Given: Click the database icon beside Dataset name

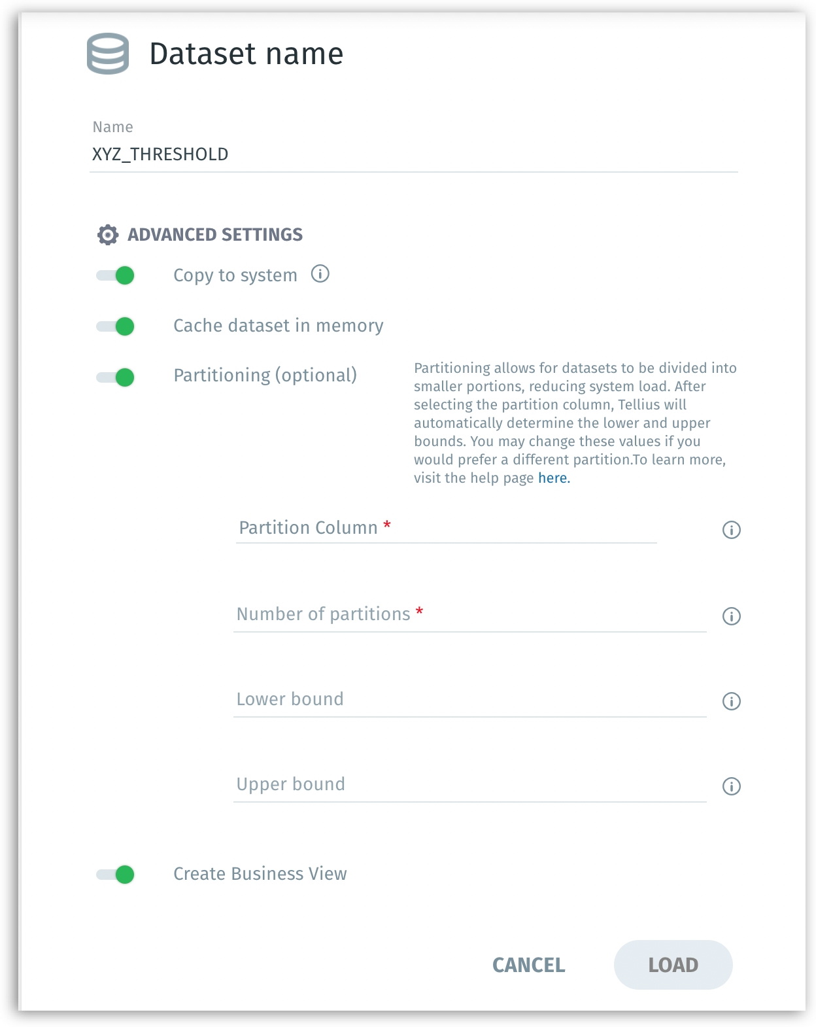Looking at the screenshot, I should [x=108, y=54].
